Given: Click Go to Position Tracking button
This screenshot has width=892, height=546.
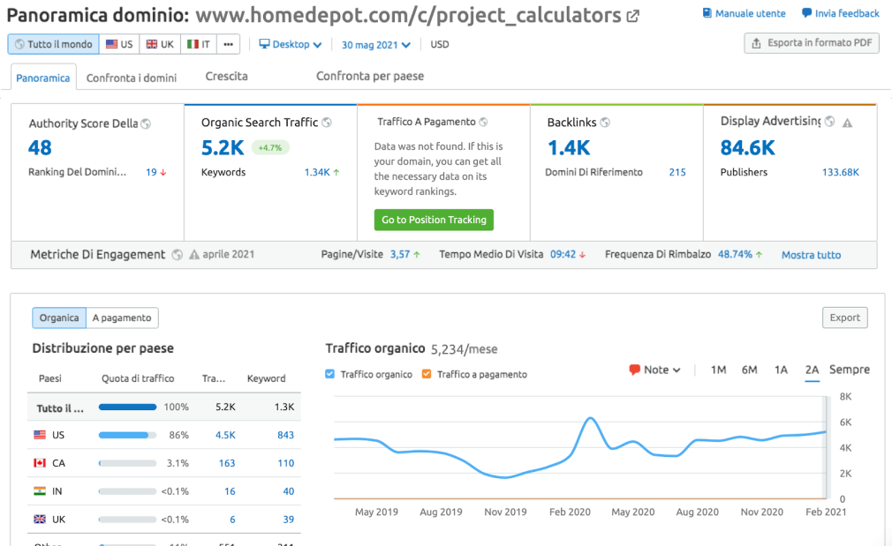Looking at the screenshot, I should (434, 220).
